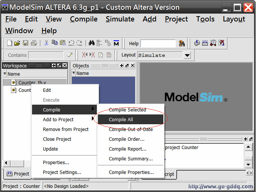Viewport: 256px width, 192px height.
Task: Click the Paste clipboard icon
Action: click(63, 43)
